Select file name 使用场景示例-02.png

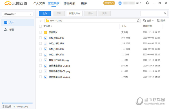click(x=59, y=71)
